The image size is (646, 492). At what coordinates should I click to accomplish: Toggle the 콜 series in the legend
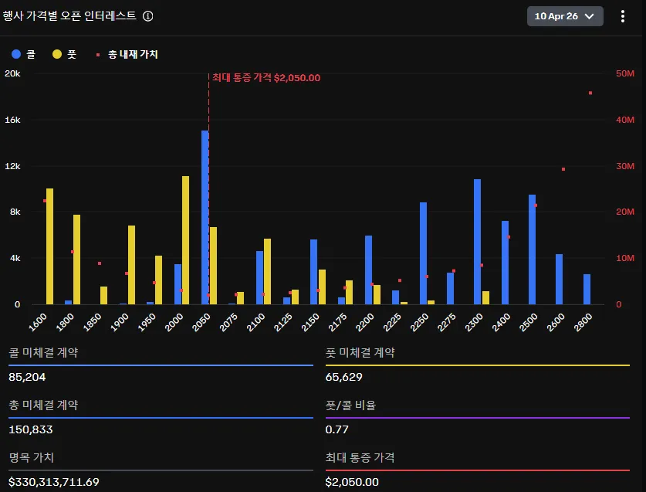24,55
